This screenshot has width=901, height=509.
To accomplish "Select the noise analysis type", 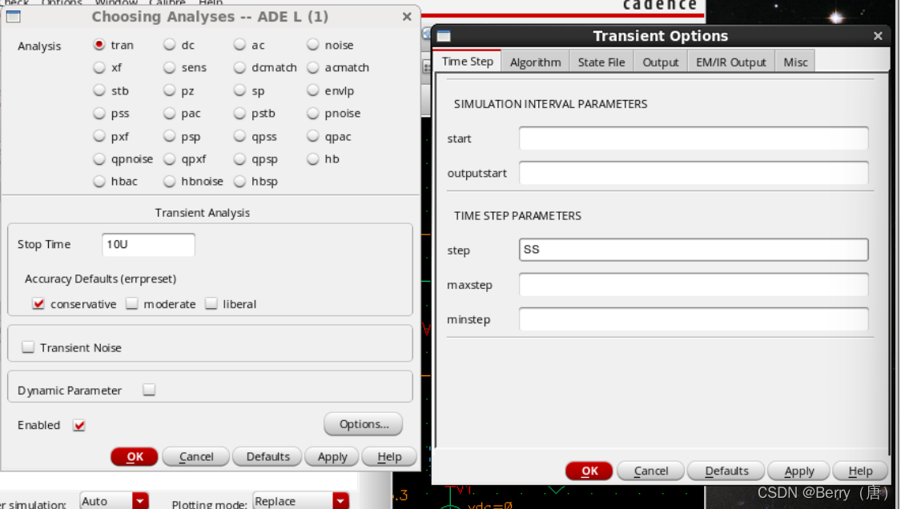I will pyautogui.click(x=313, y=45).
